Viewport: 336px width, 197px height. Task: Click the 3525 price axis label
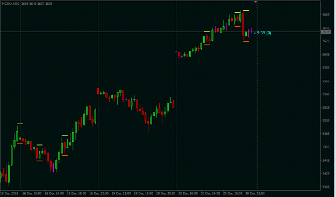pyautogui.click(x=326, y=108)
